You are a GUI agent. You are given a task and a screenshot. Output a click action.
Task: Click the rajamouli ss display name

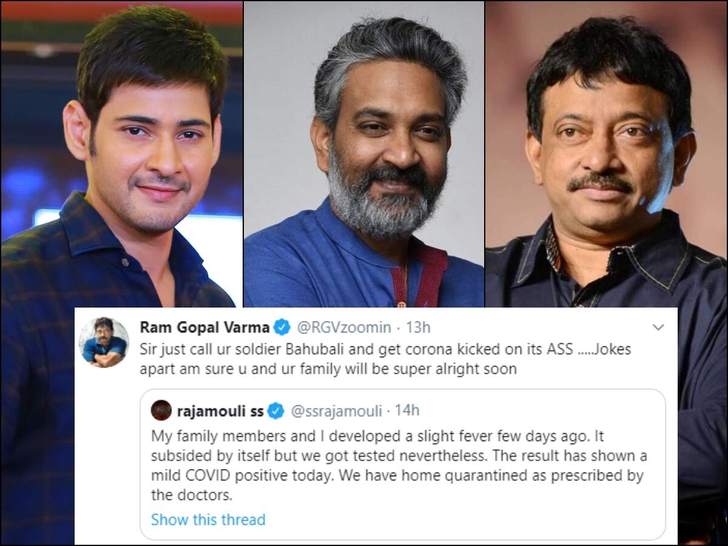[x=220, y=411]
